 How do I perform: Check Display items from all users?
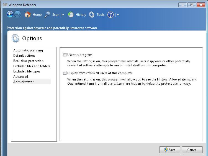pos(65,73)
